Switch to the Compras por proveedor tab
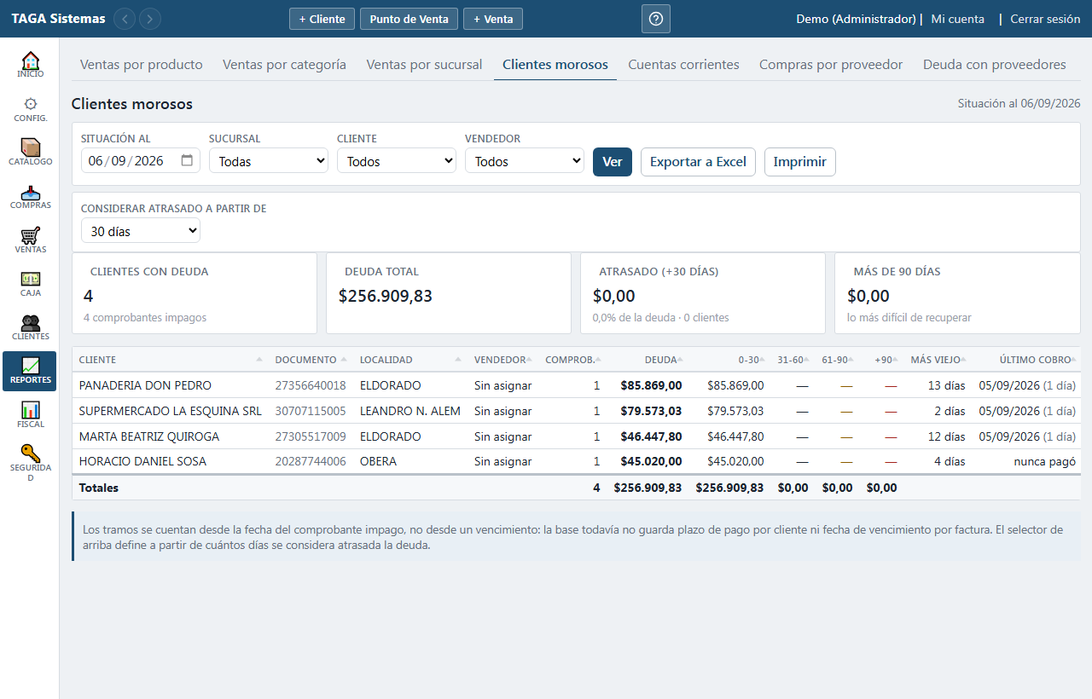Viewport: 1092px width, 699px height. tap(831, 65)
